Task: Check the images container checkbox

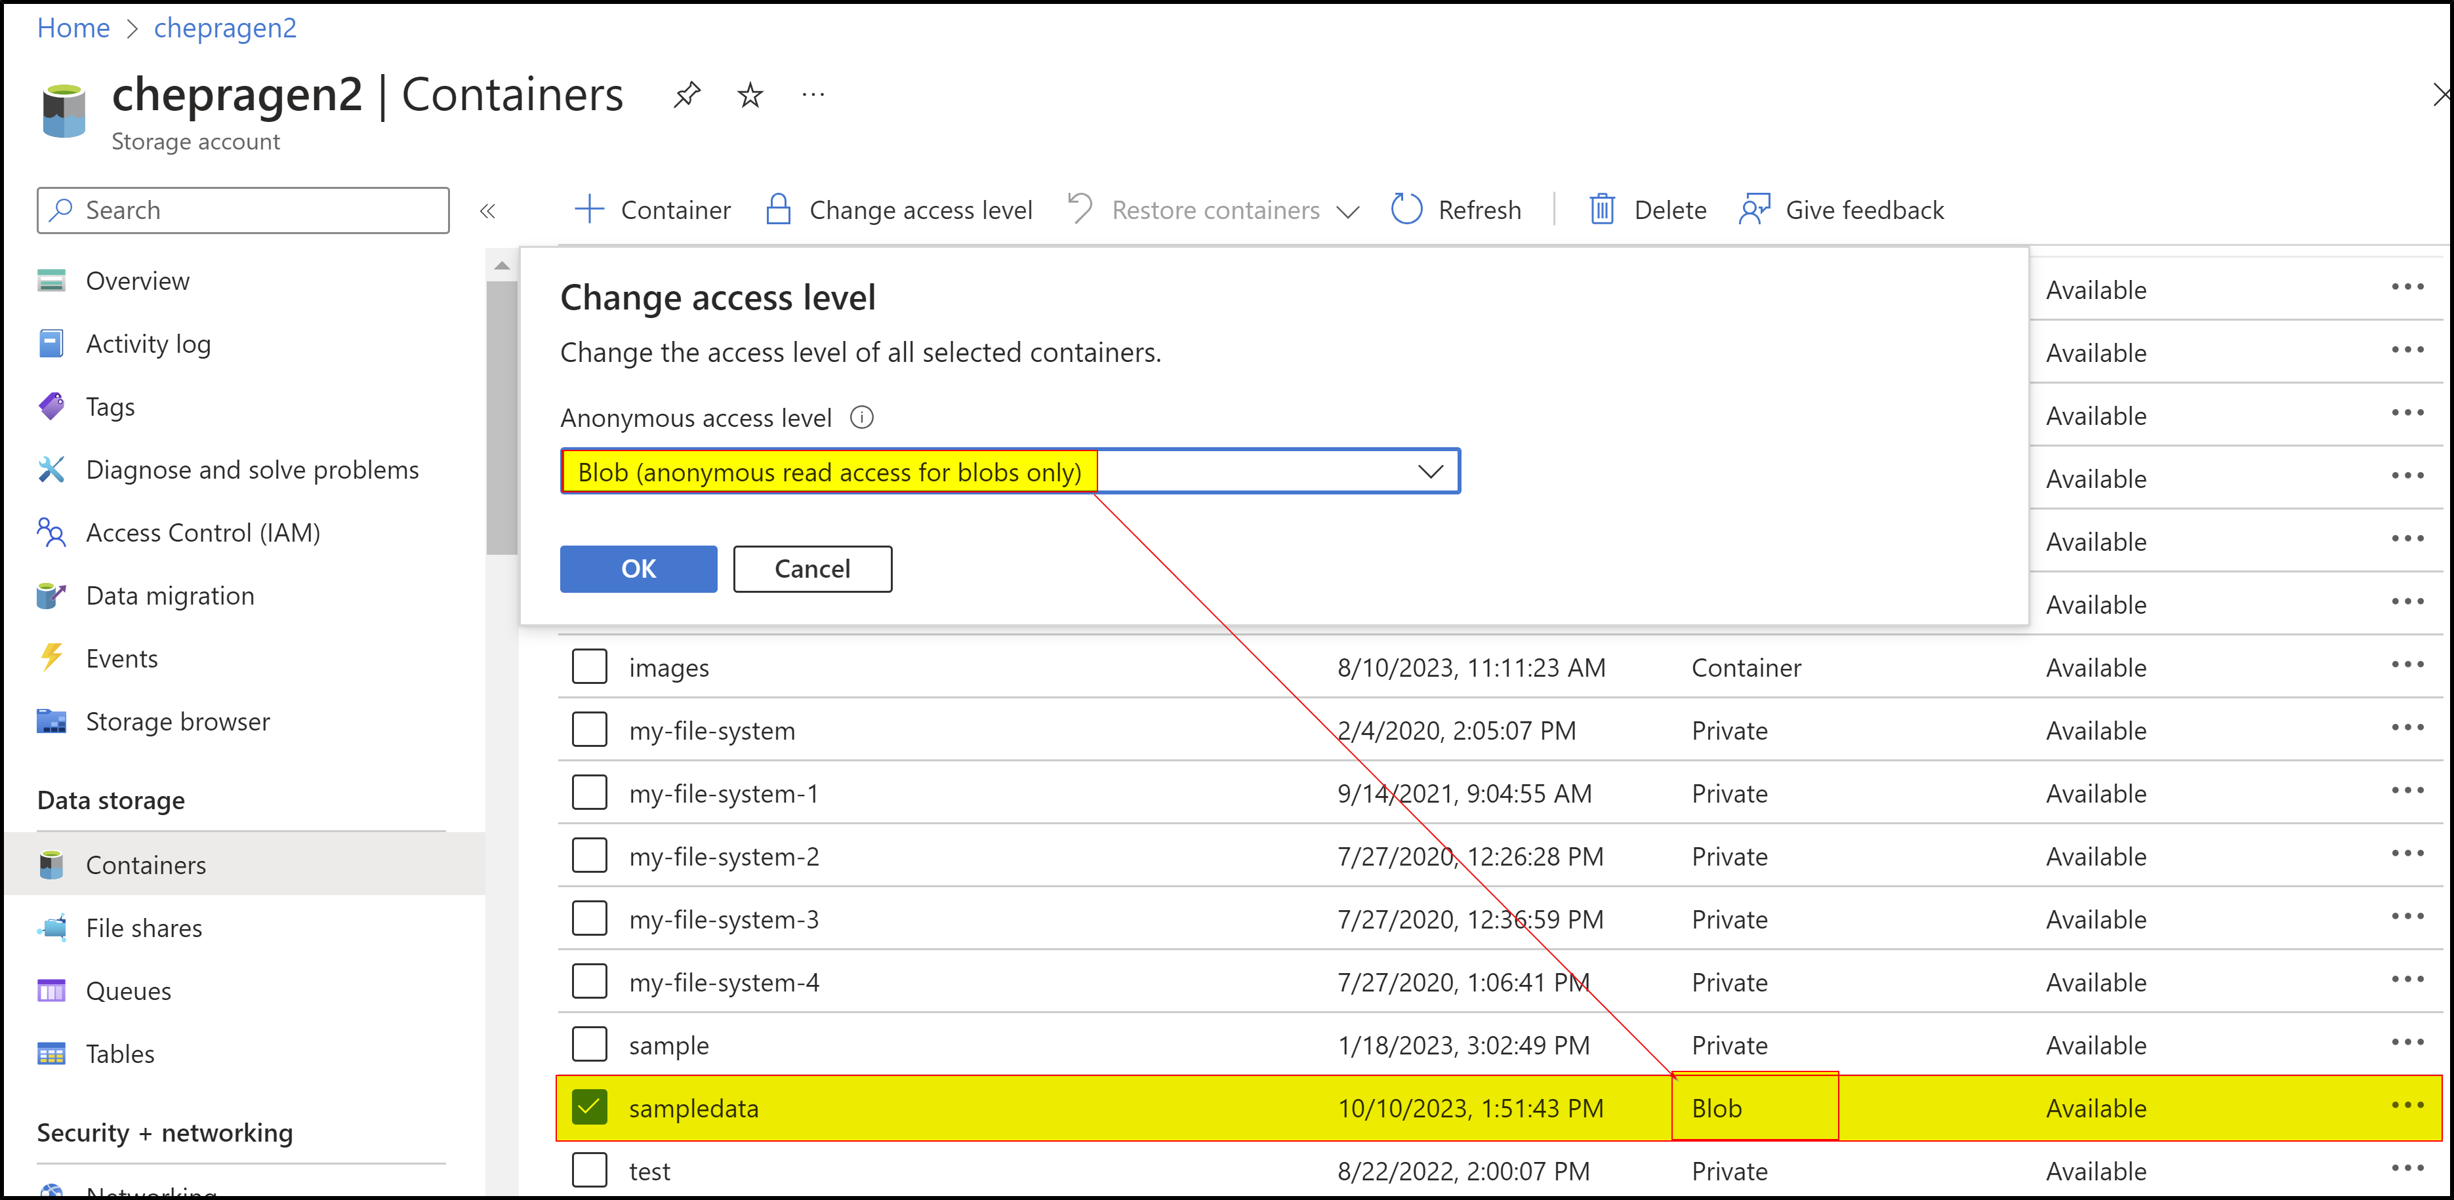Action: click(590, 666)
